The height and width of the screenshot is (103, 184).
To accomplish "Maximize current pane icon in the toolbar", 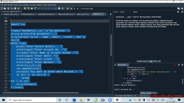I will [x=59, y=8].
